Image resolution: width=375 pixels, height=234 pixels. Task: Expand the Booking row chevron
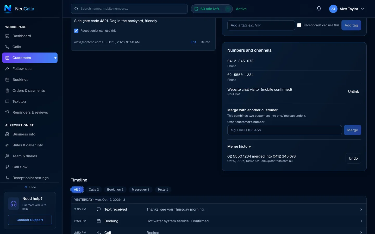click(361, 221)
